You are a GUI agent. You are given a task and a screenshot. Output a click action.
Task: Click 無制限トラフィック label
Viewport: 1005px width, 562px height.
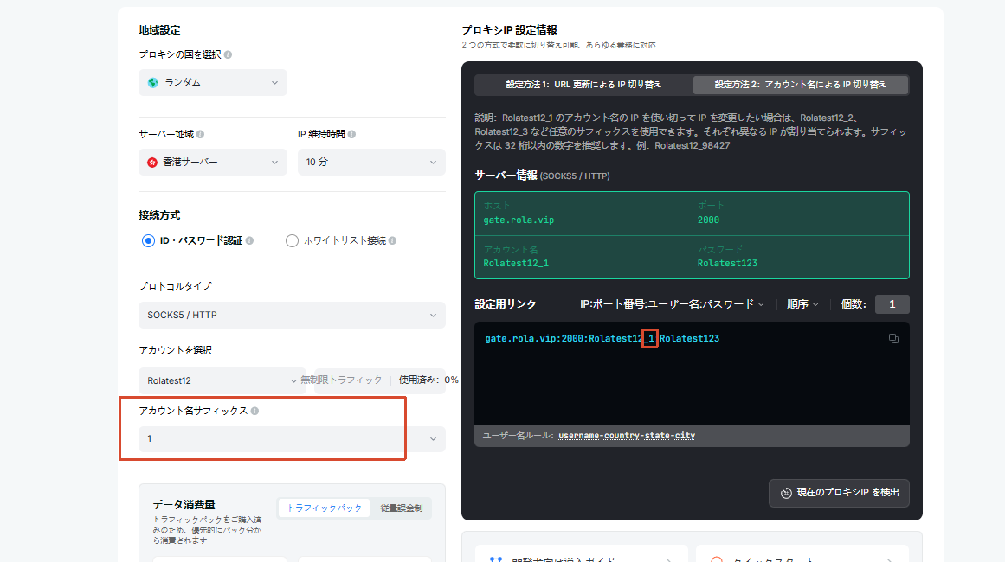point(342,380)
